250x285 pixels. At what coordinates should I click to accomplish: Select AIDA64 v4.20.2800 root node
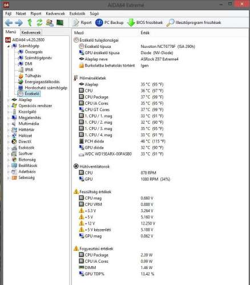click(29, 40)
